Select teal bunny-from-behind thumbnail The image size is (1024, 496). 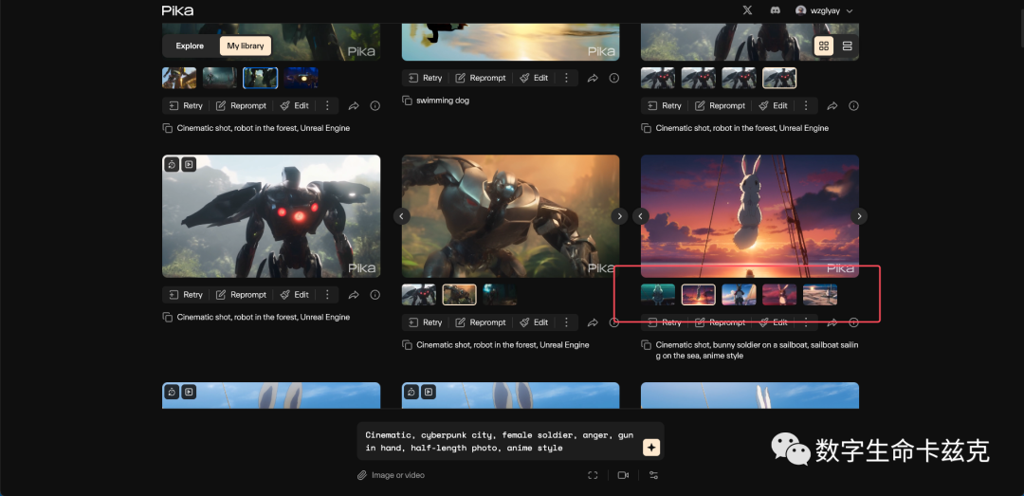click(x=658, y=295)
